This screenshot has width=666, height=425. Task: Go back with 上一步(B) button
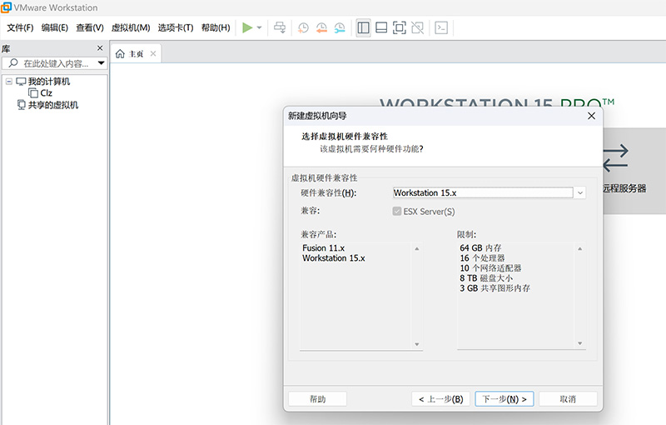[441, 399]
